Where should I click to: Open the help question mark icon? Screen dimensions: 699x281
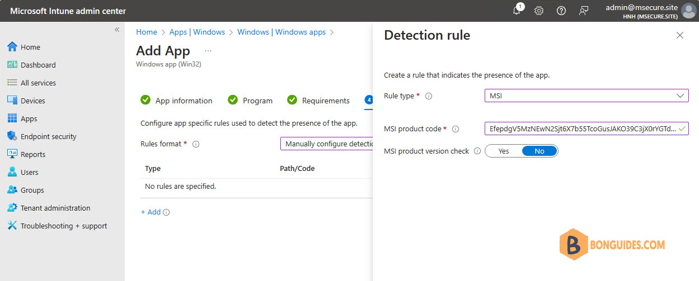pos(561,11)
